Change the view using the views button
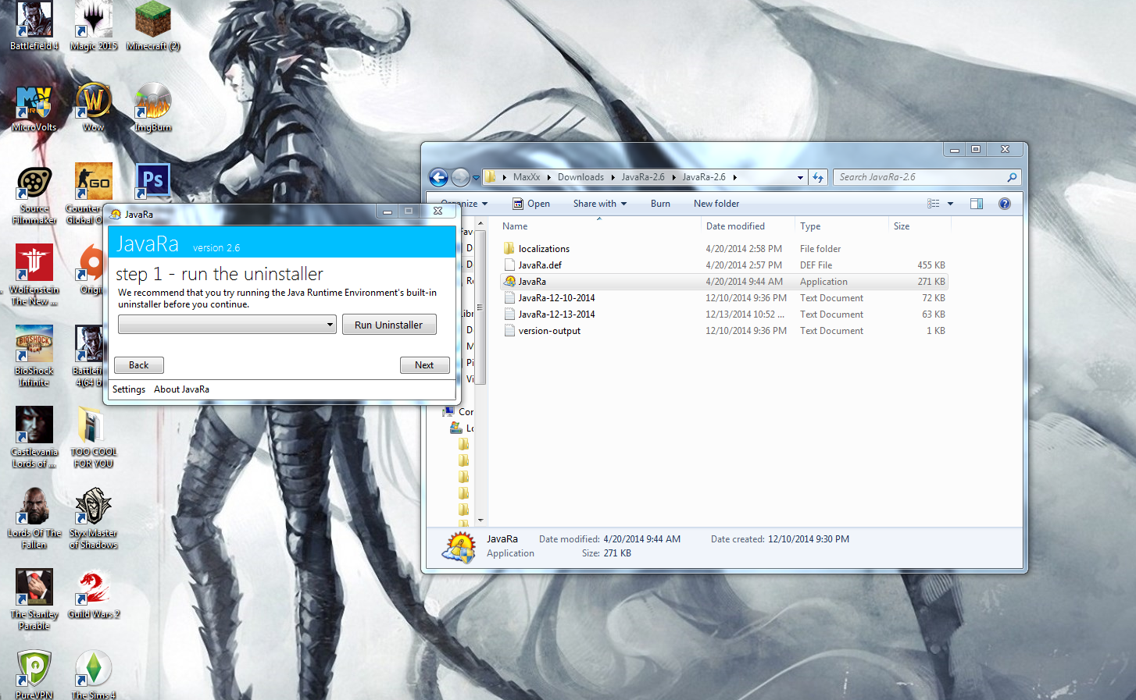This screenshot has width=1136, height=700. [934, 204]
